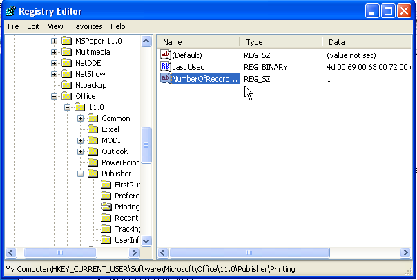
Task: Expand the Outlook key
Action: [x=80, y=151]
